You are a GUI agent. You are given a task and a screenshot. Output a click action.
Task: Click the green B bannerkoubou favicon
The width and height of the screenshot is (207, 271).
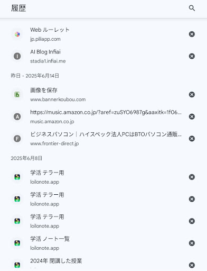(17, 95)
